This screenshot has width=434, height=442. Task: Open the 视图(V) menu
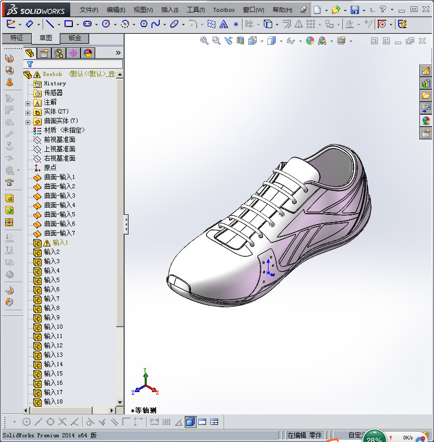coord(143,10)
